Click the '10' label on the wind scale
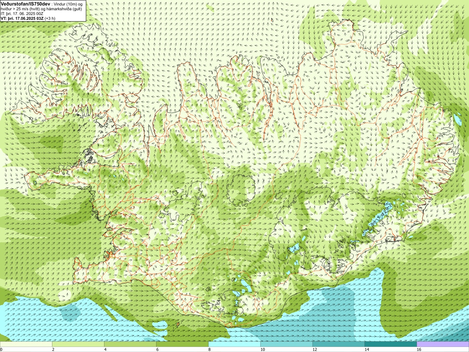The height and width of the screenshot is (352, 469). [x=263, y=349]
